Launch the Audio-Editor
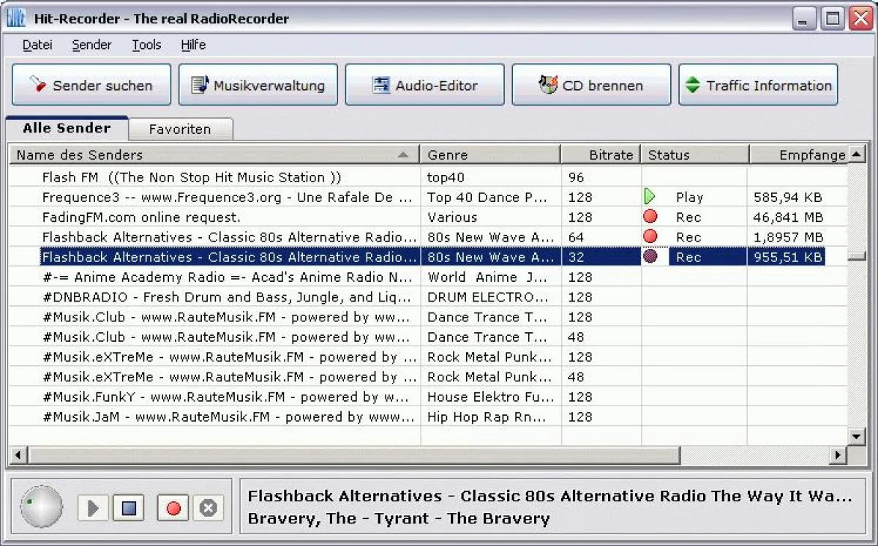Viewport: 878px width, 546px height. point(425,85)
